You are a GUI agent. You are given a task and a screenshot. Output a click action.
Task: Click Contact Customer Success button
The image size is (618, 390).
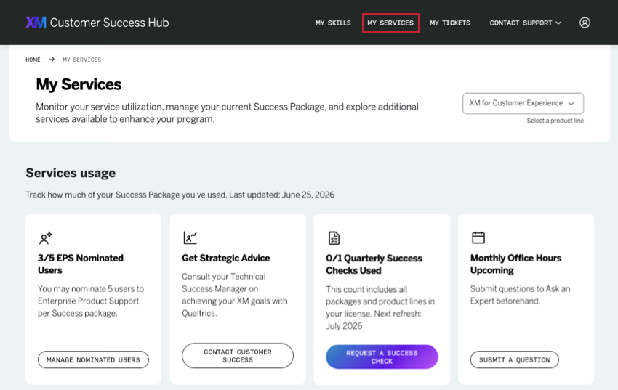[237, 356]
